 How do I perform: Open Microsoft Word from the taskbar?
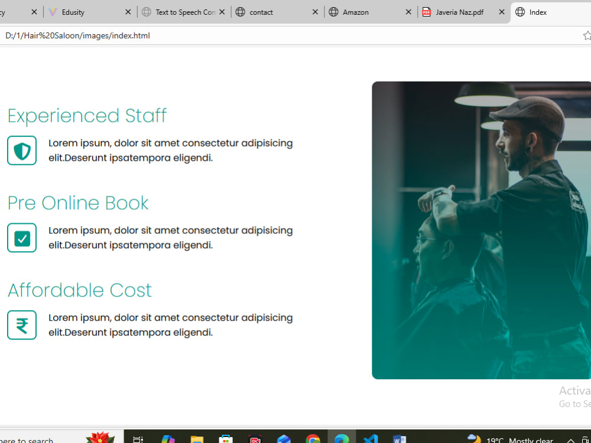400,439
